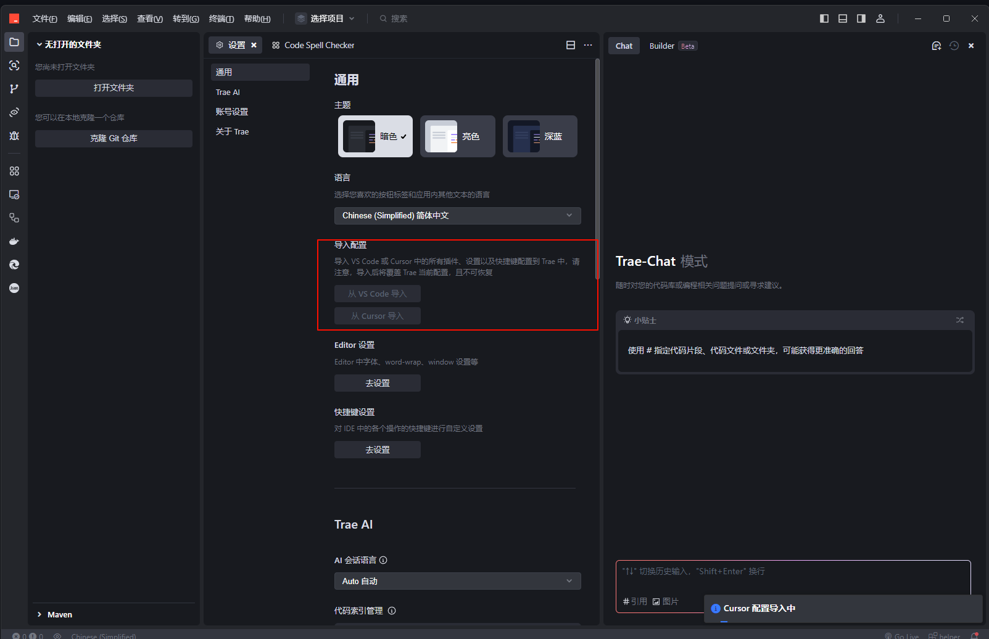Collapse the 无打开的文件夹 section
Screen dimensions: 989x639
(x=68, y=44)
